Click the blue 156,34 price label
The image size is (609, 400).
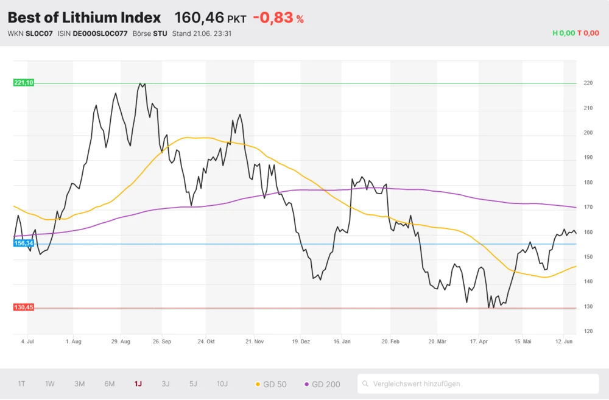(24, 244)
